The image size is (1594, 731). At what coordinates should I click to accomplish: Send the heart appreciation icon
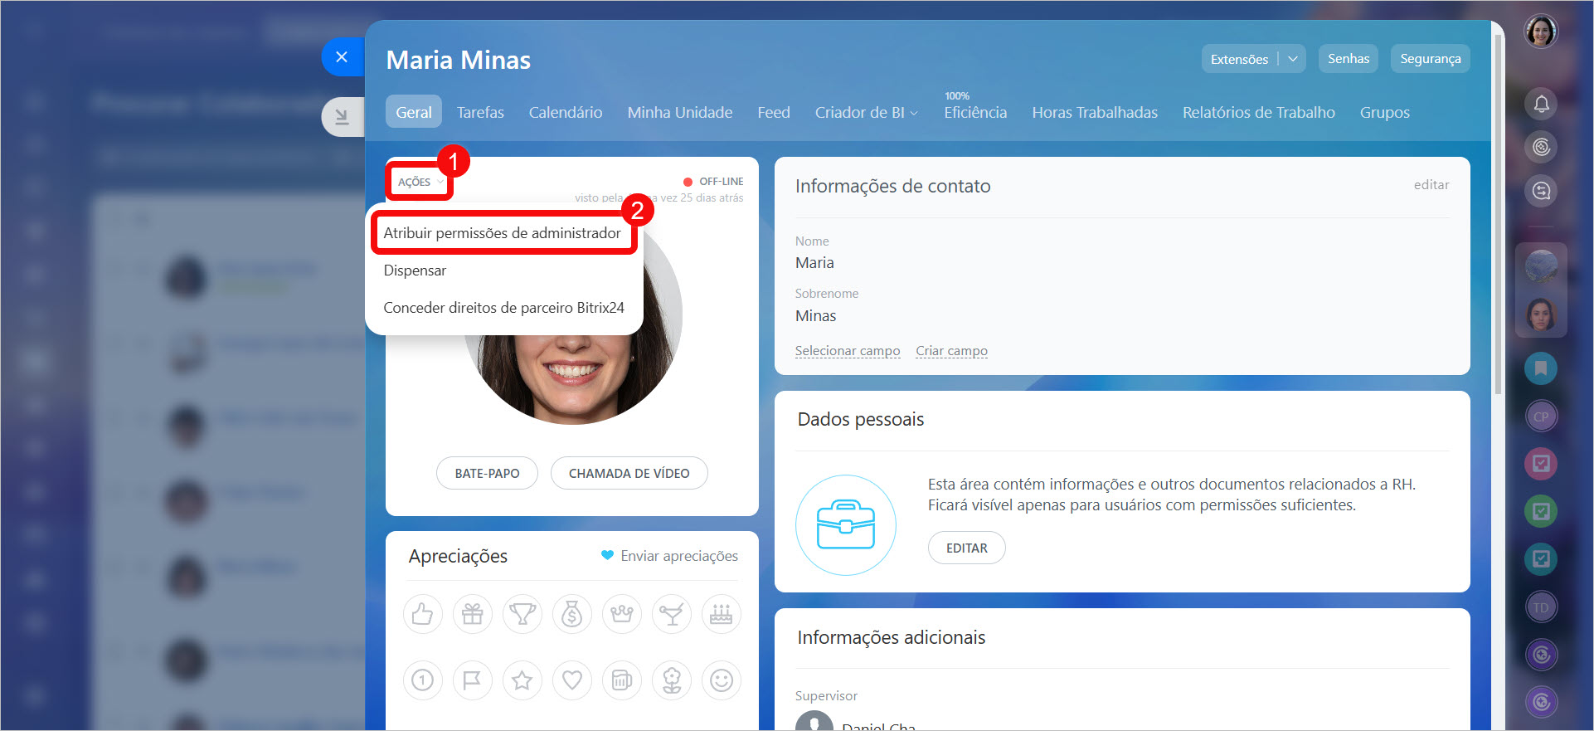(572, 680)
